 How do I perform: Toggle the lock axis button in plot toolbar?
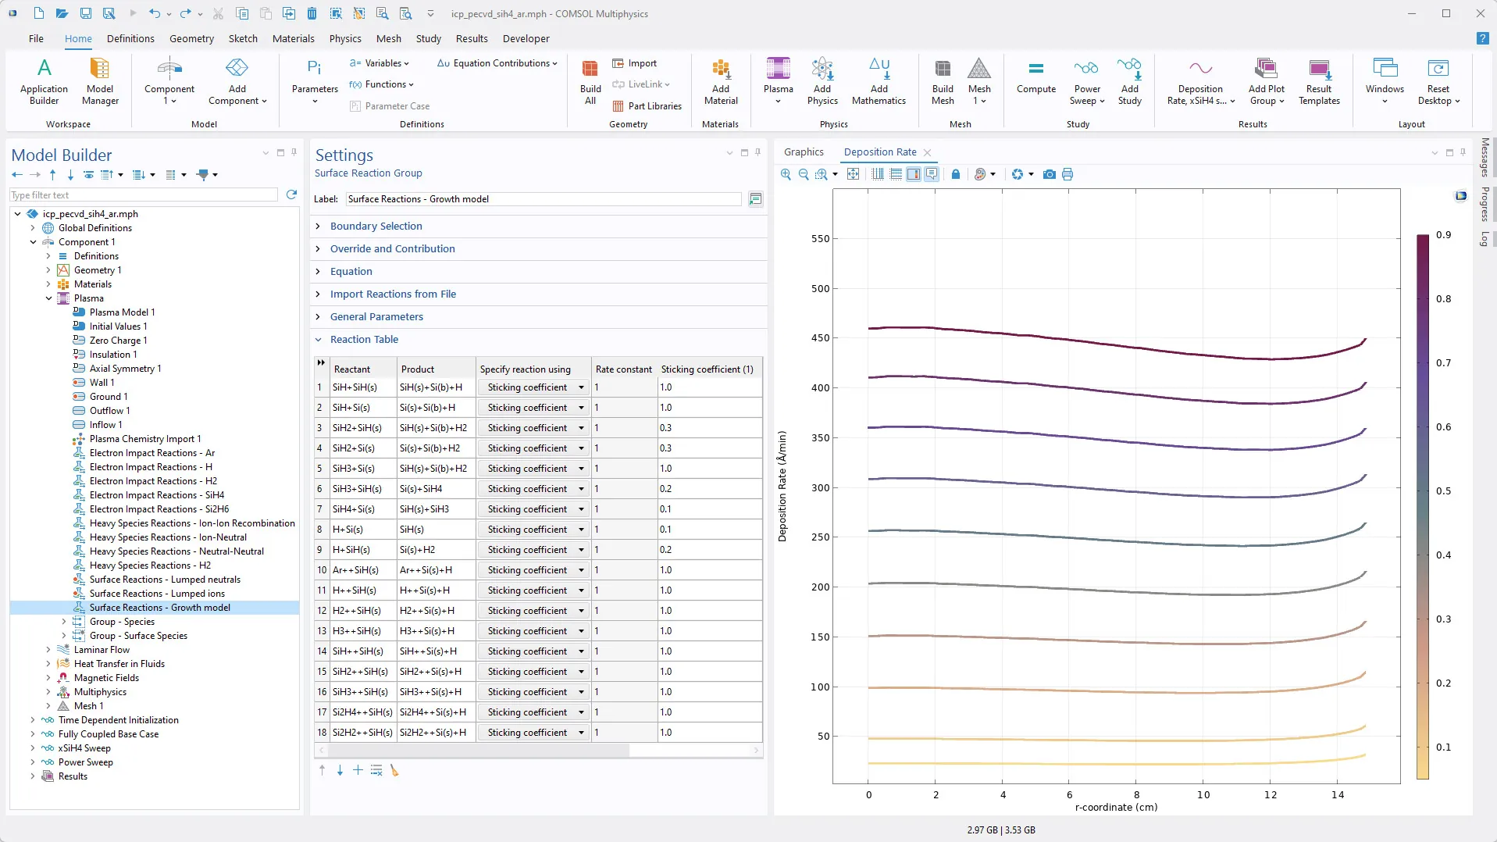(956, 174)
